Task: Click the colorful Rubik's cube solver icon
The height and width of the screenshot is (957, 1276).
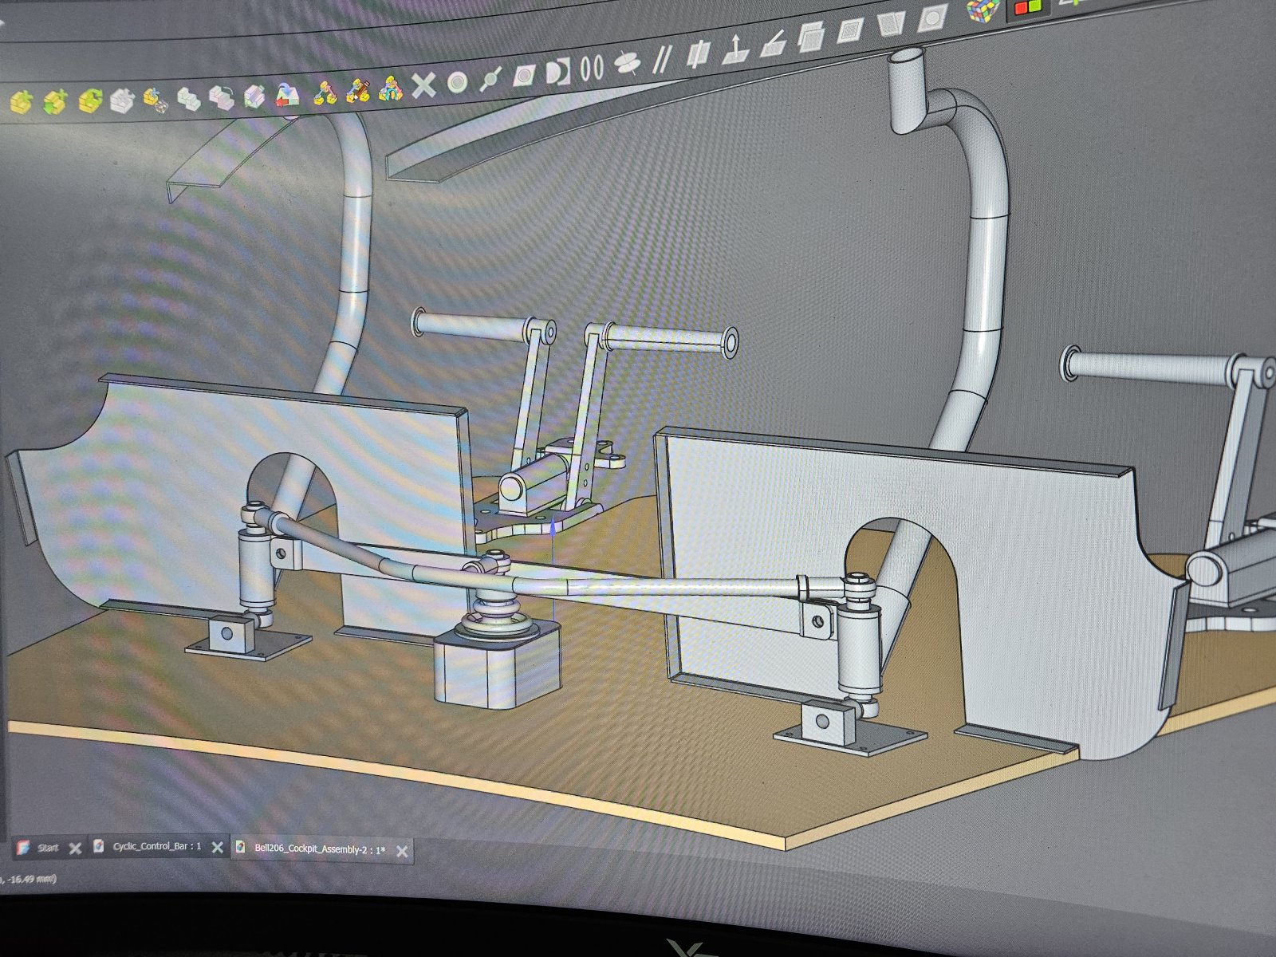Action: tap(982, 10)
